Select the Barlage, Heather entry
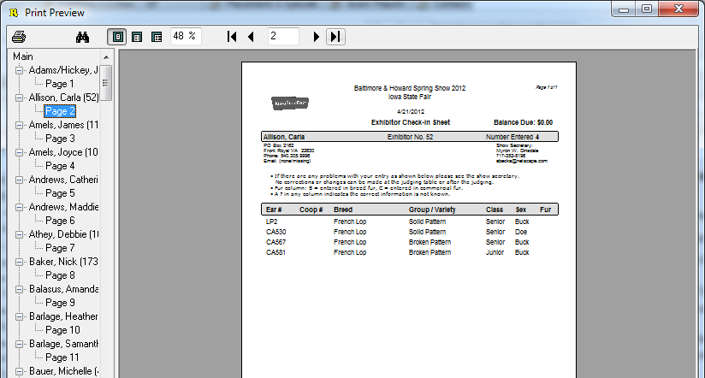Image resolution: width=705 pixels, height=378 pixels. coord(63,317)
